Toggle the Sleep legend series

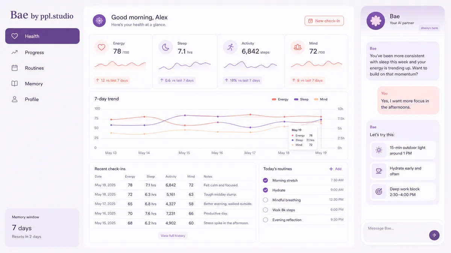301,99
